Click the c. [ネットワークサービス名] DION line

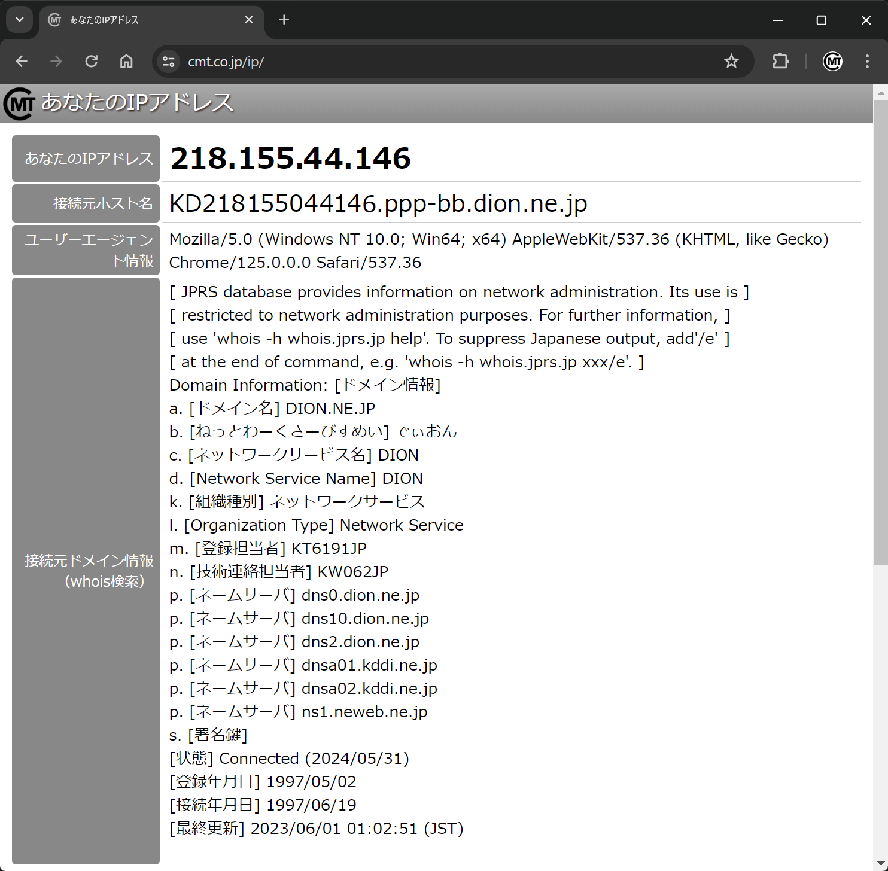tap(294, 455)
